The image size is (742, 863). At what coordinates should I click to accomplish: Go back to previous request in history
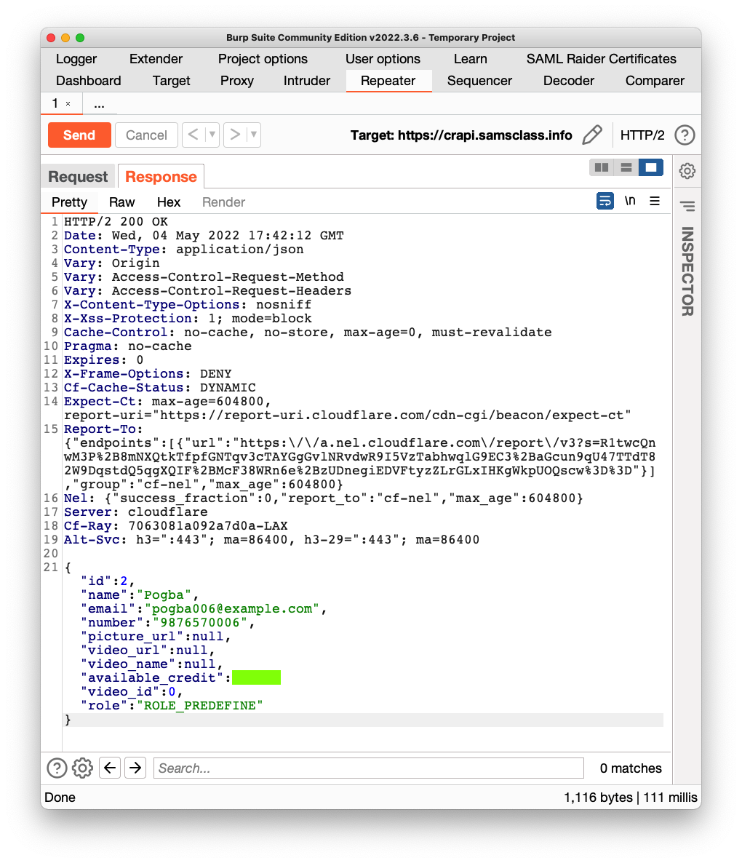click(193, 135)
